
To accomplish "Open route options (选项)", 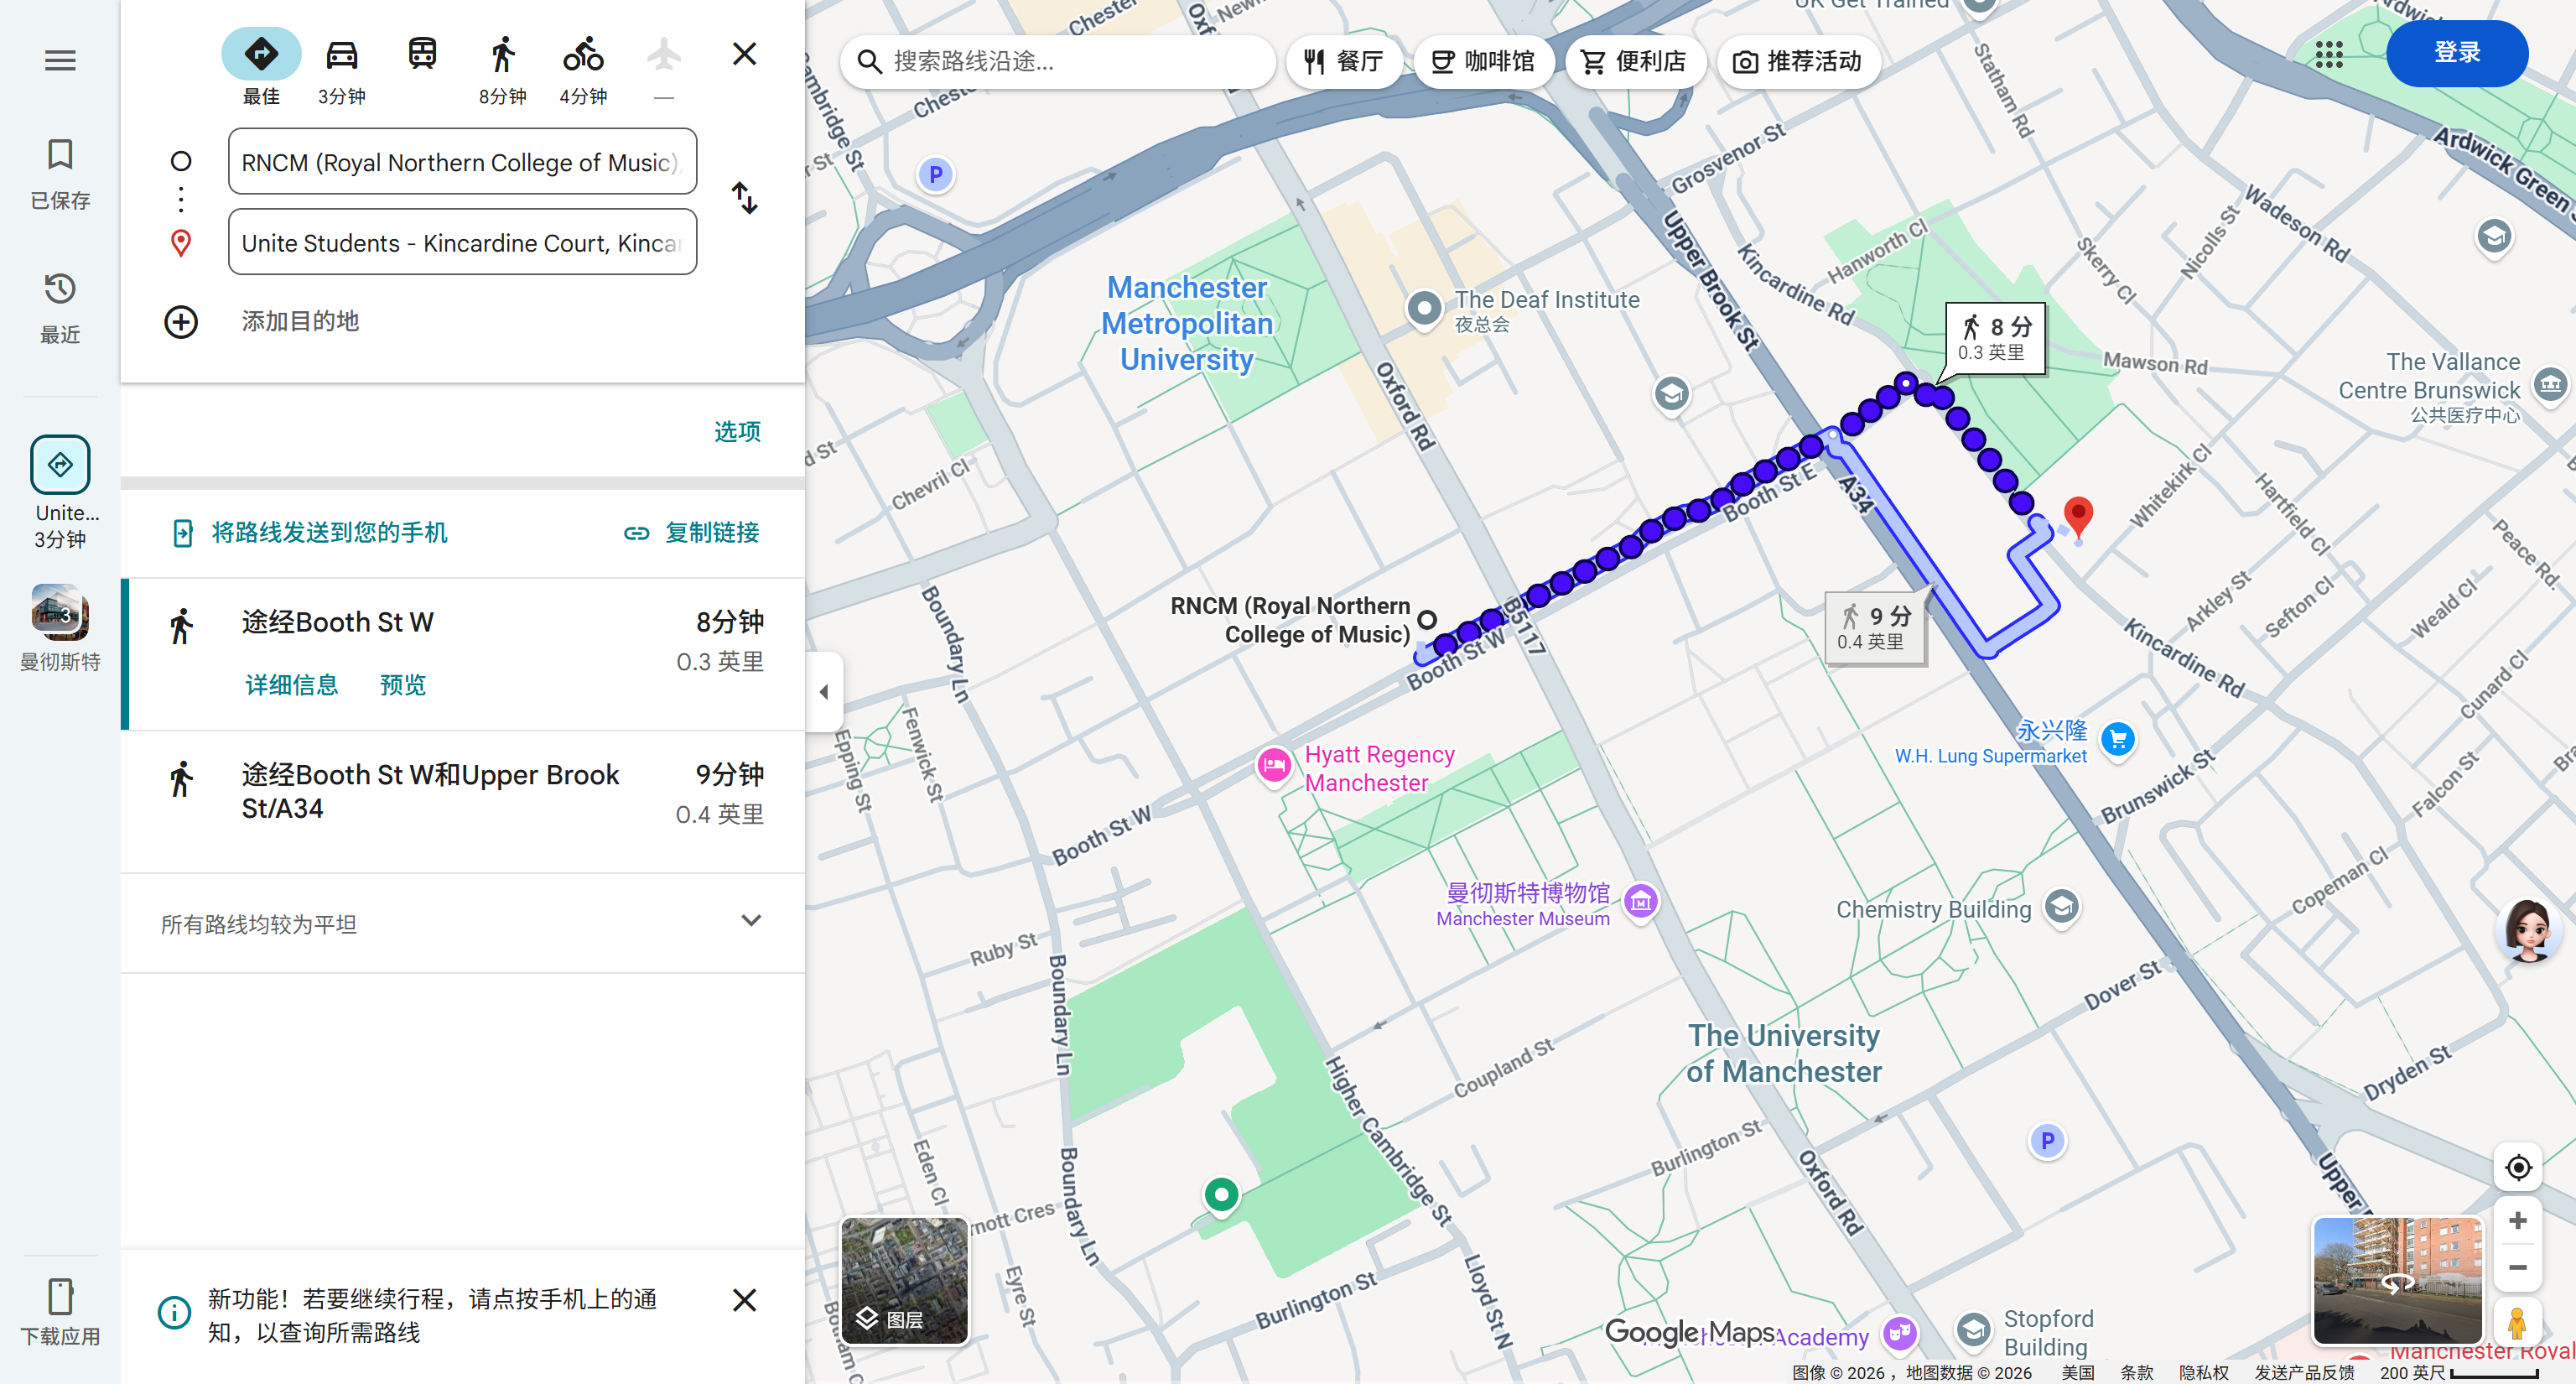I will click(737, 431).
